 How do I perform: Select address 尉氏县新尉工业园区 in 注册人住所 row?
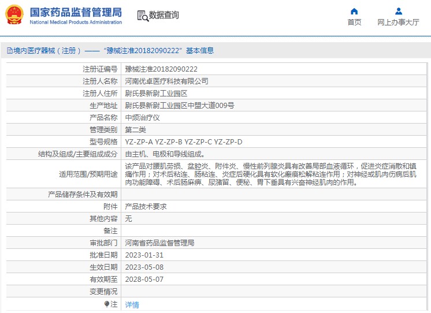[156, 93]
